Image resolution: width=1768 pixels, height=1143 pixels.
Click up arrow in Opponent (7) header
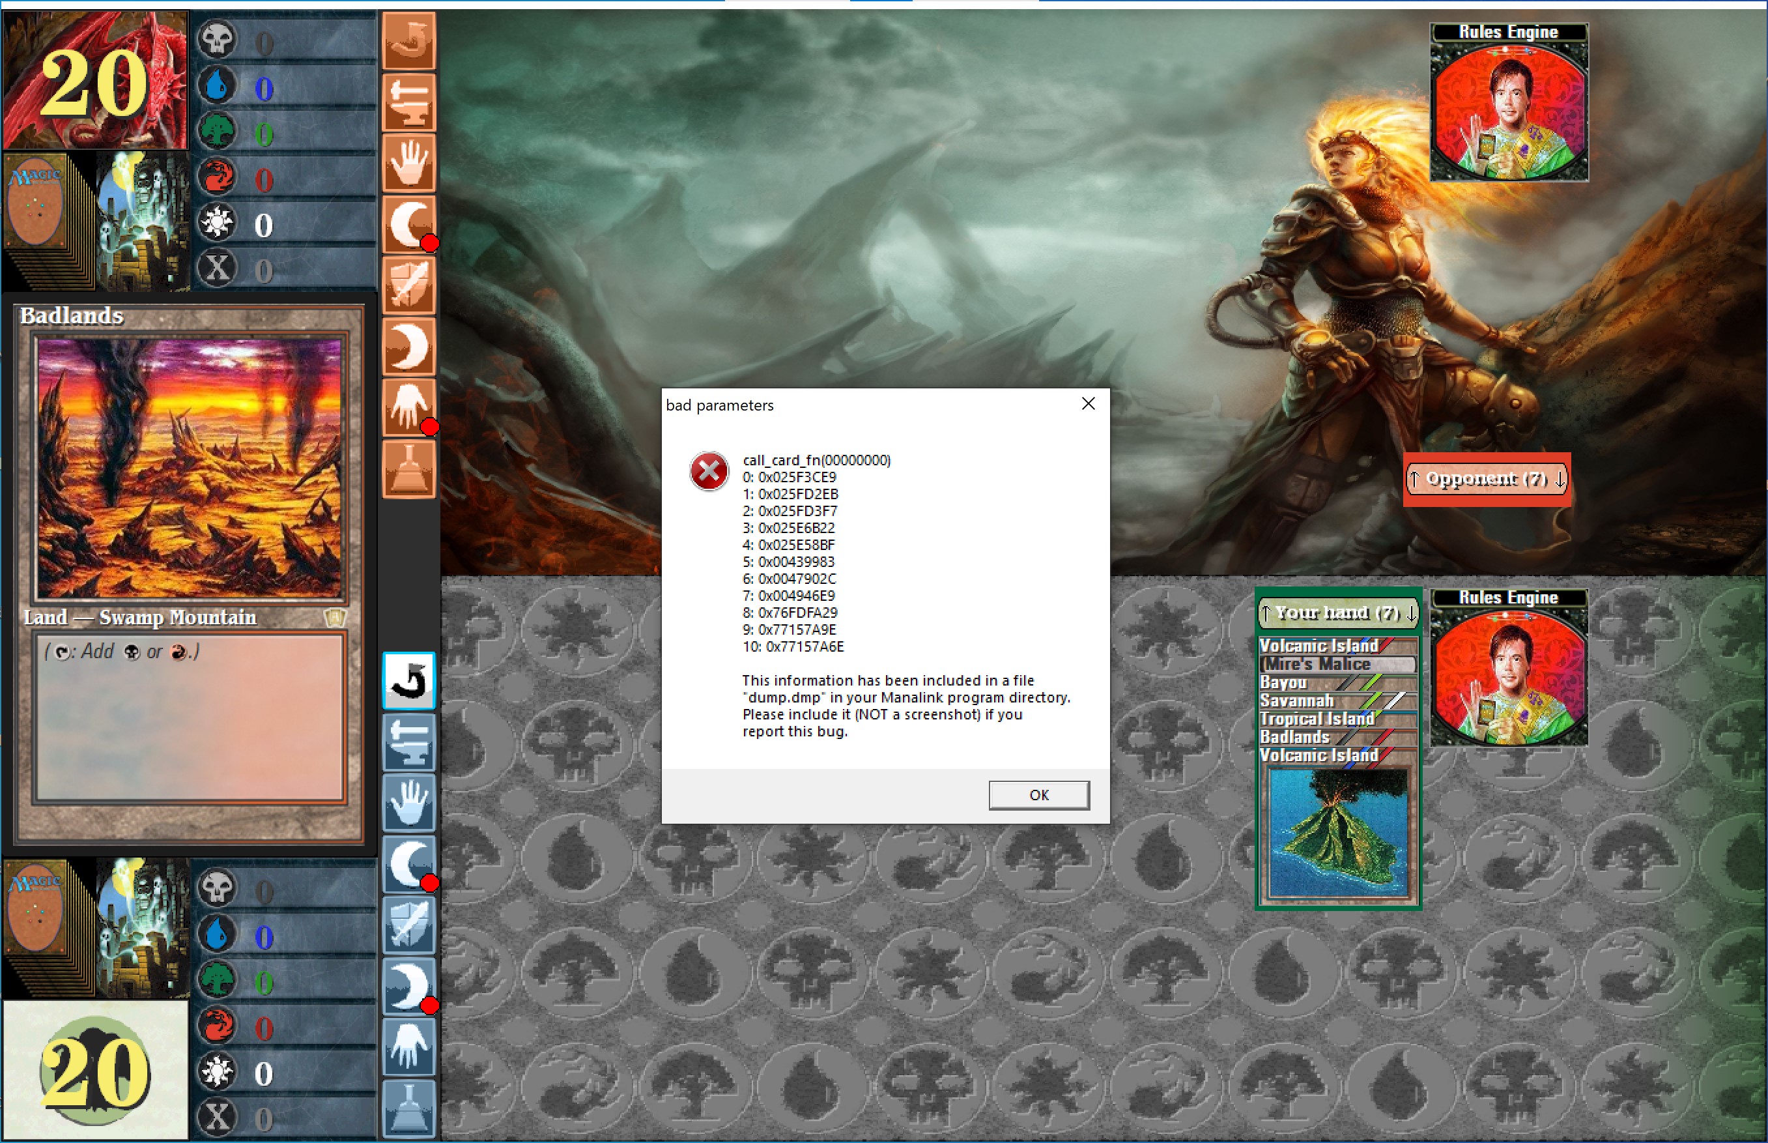[x=1415, y=480]
